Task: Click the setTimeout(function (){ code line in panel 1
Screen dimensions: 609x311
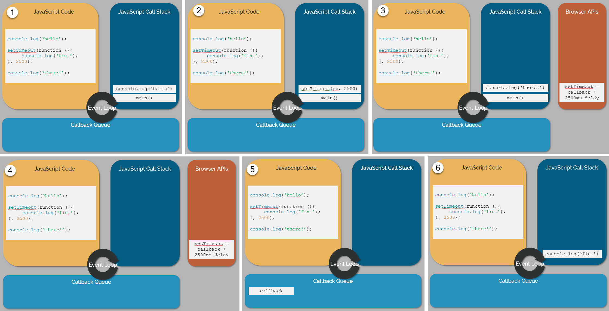Action: point(40,50)
